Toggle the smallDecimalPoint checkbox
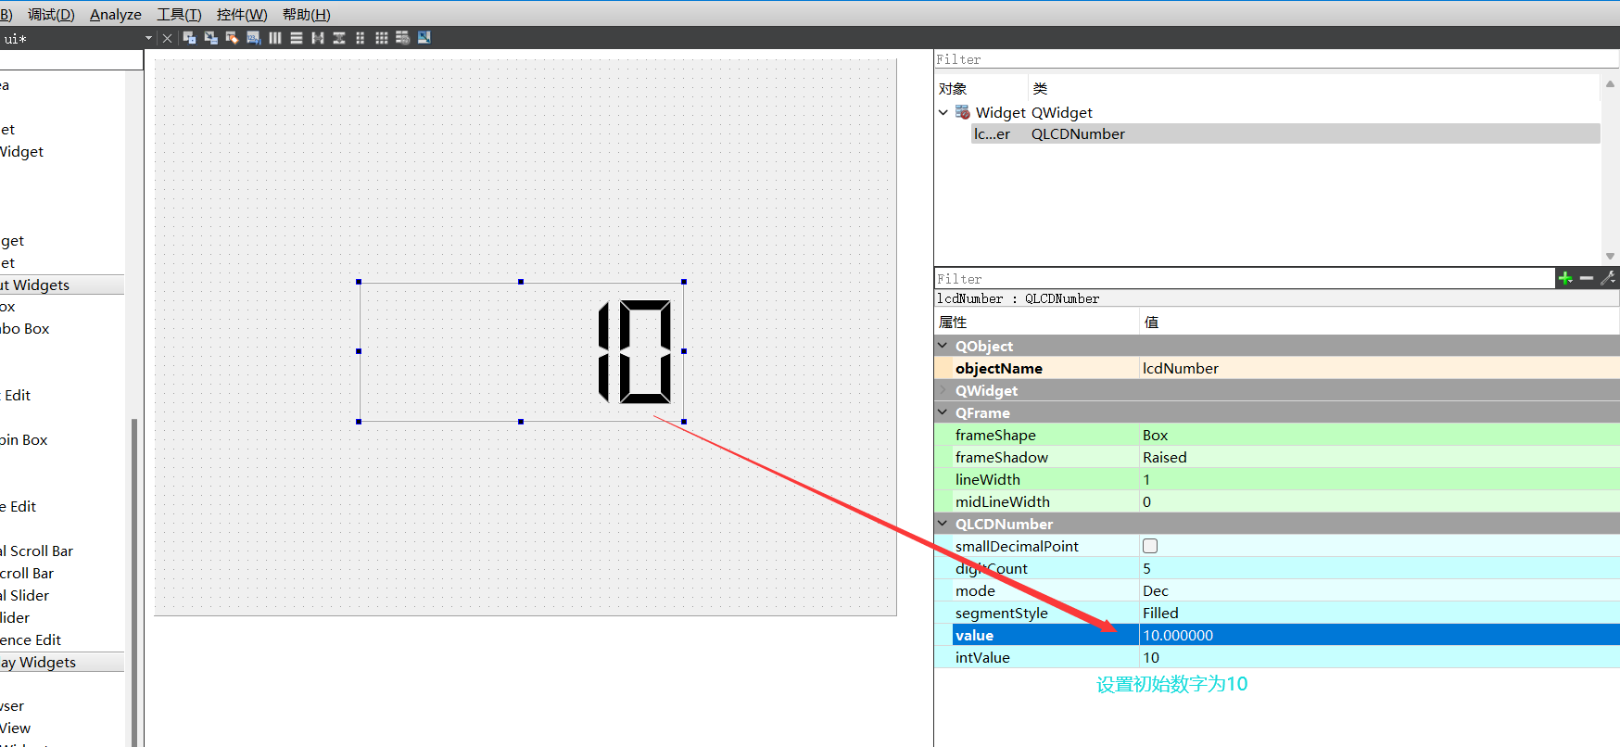Viewport: 1620px width, 747px height. point(1150,546)
